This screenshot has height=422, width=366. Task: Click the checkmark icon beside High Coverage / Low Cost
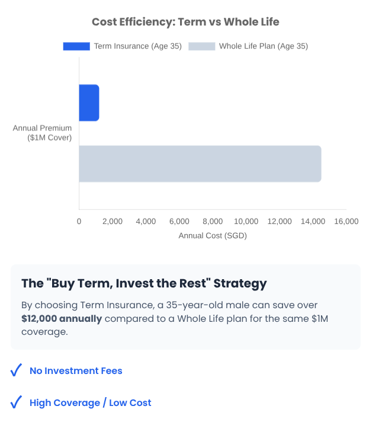pyautogui.click(x=17, y=403)
